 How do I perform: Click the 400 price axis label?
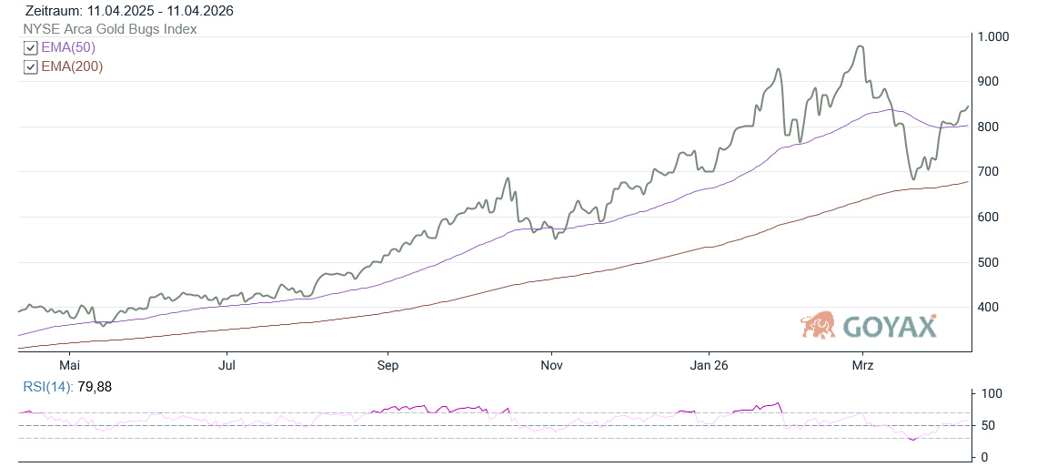[x=990, y=308]
